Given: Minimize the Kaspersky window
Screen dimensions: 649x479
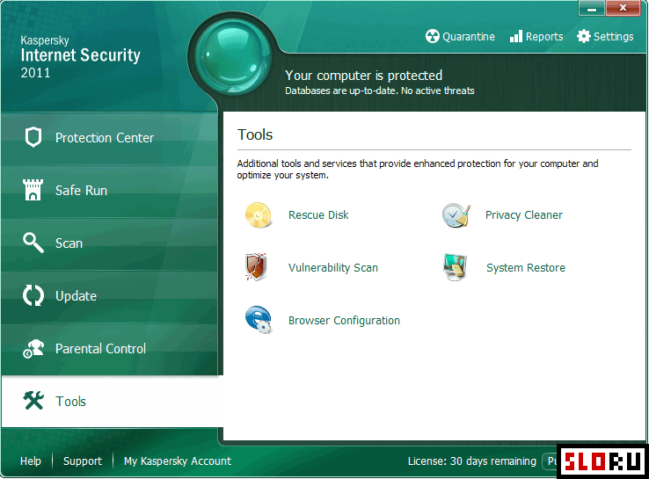Looking at the screenshot, I should (x=592, y=8).
